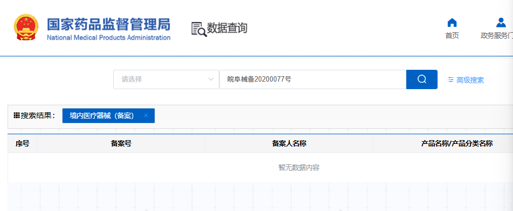This screenshot has height=211, width=513.
Task: Click the 数据查询 document-search icon
Action: click(199, 30)
